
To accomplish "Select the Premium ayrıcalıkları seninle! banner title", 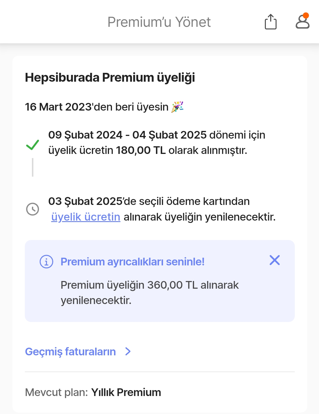I will click(x=132, y=262).
